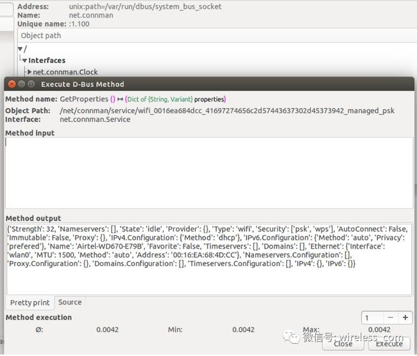Screen dimensions: 417x356
Task: Click the unix:path address value
Action: [x=145, y=6]
